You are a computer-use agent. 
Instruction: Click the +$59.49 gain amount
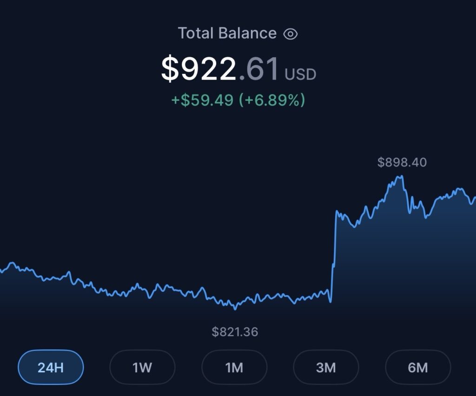(202, 99)
